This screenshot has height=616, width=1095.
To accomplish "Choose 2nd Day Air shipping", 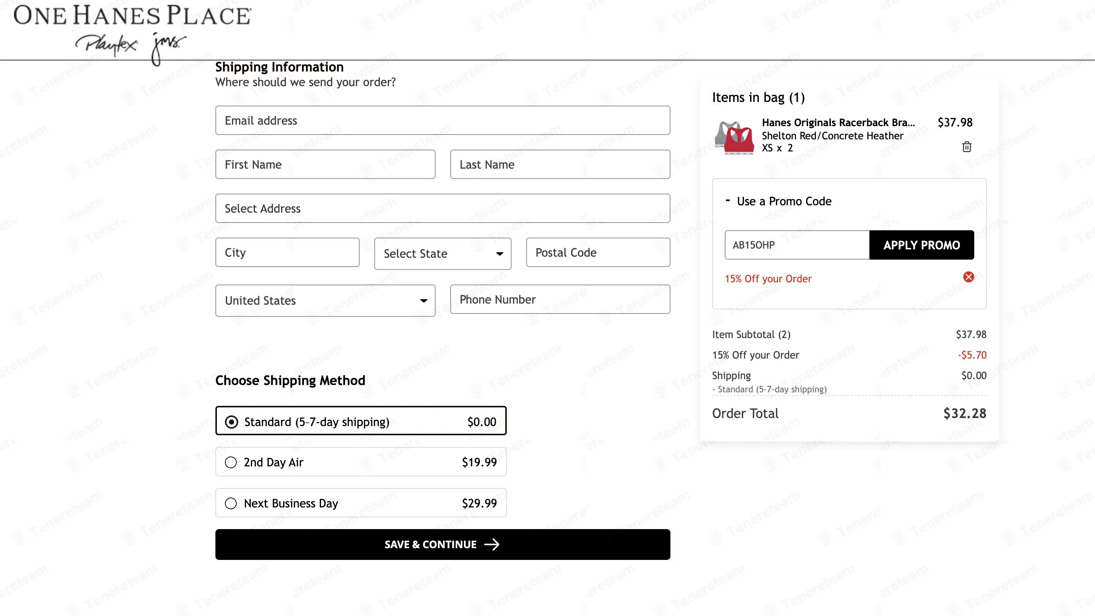I will [x=231, y=462].
